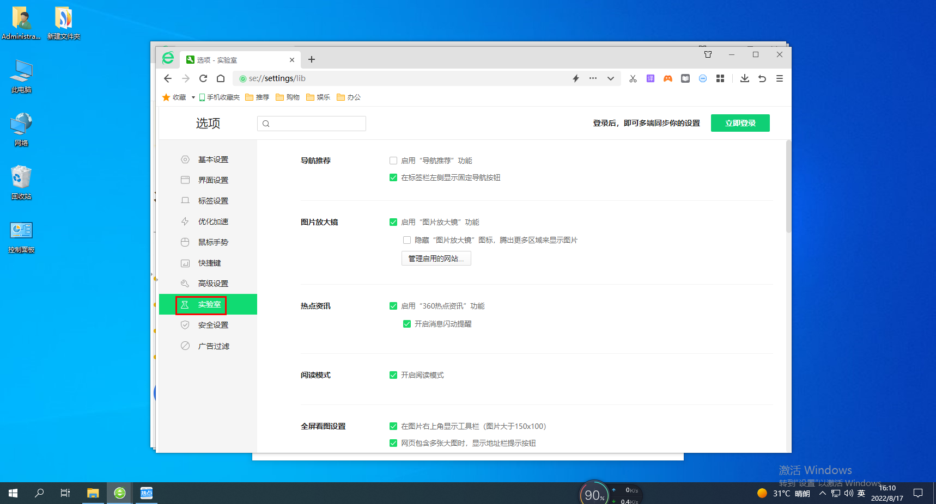
Task: Open the translate extension icon
Action: 651,78
